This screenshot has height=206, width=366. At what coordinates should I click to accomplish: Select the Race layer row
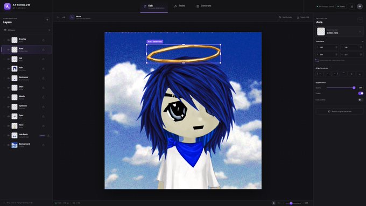(x=26, y=126)
